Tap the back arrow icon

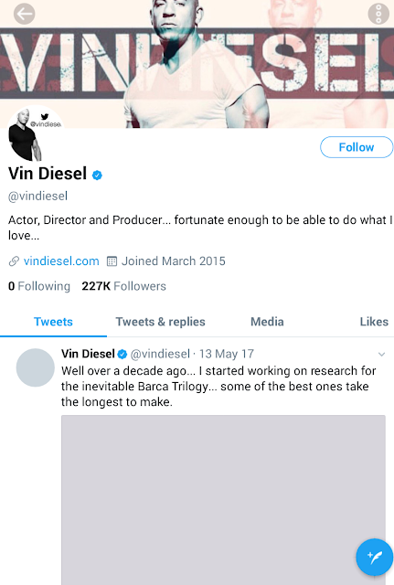click(25, 15)
